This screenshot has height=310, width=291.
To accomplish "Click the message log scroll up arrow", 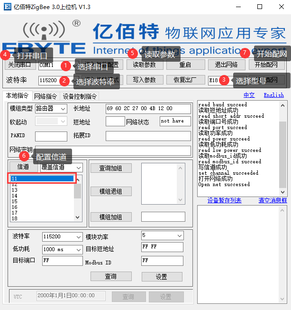I will click(x=283, y=105).
